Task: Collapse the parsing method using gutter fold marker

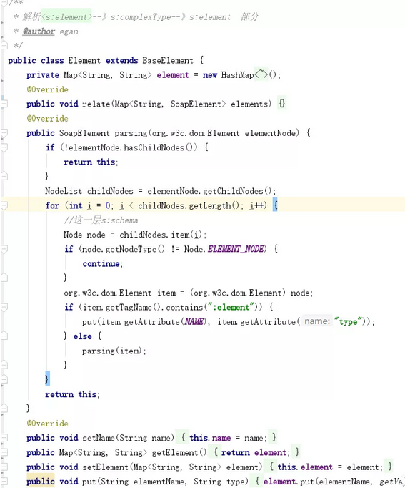Action: pos(4,133)
